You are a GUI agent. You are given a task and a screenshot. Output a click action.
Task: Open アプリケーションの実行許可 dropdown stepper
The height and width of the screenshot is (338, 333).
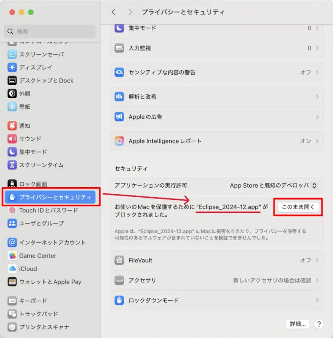[x=314, y=186]
